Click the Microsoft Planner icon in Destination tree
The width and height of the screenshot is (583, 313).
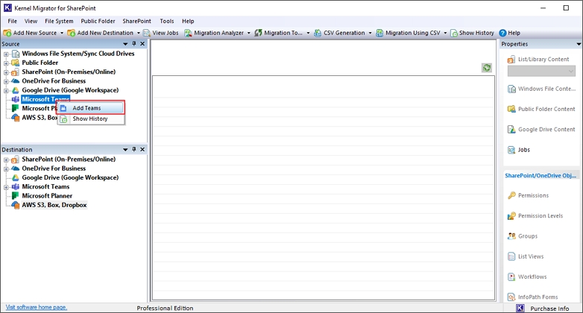click(x=15, y=195)
